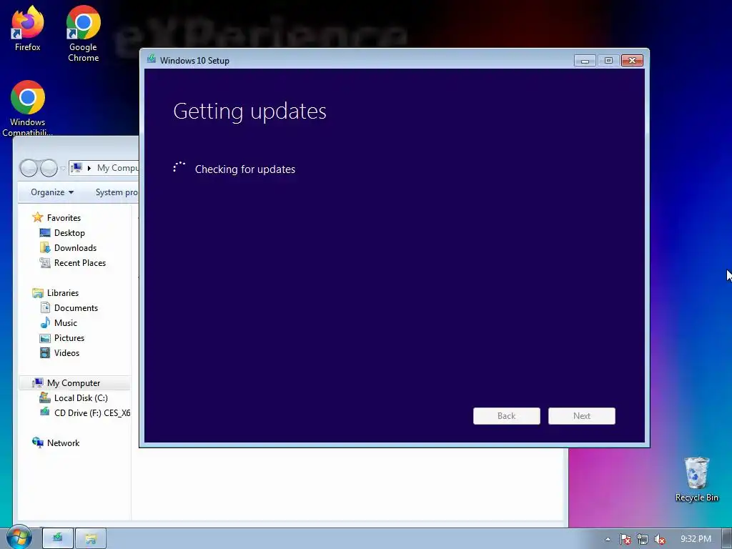732x549 pixels.
Task: Click the Show desktop button on the taskbar
Action: click(727, 538)
